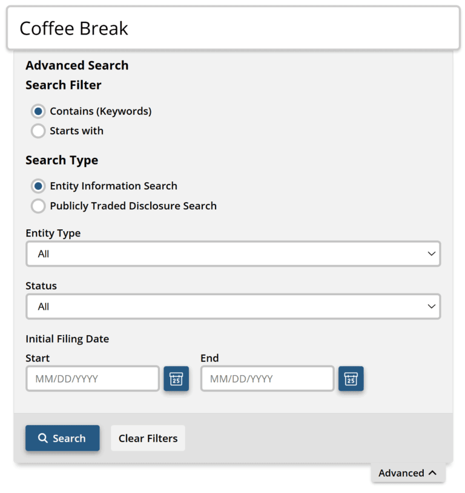The width and height of the screenshot is (465, 493).
Task: Open the End date calendar picker icon
Action: pos(351,379)
